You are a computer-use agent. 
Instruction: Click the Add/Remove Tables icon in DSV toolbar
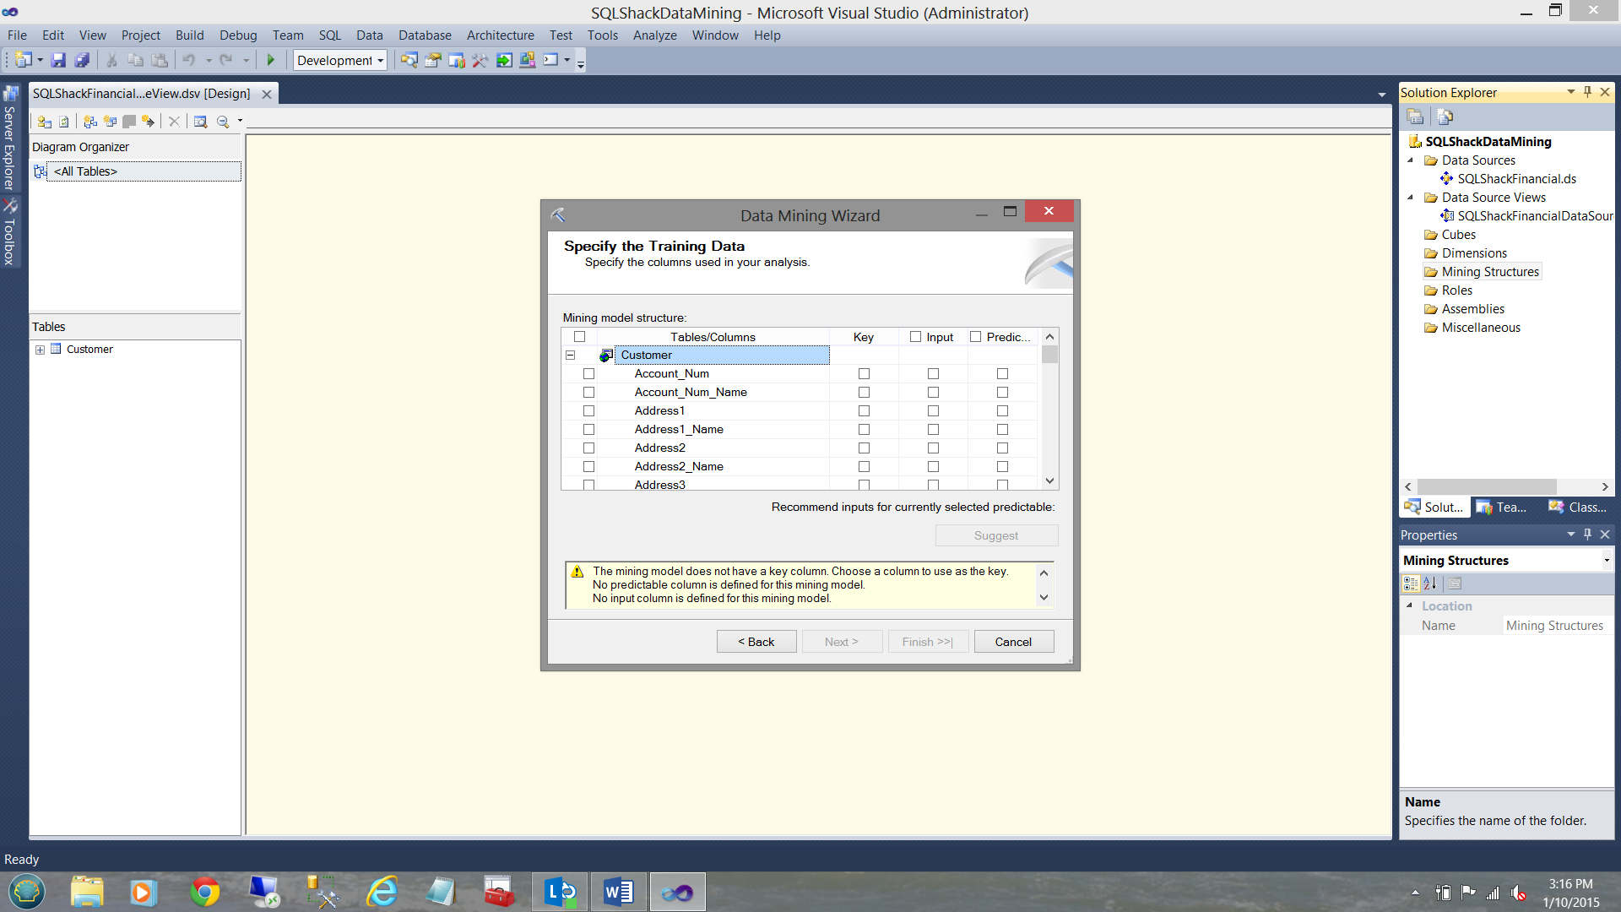pyautogui.click(x=45, y=122)
